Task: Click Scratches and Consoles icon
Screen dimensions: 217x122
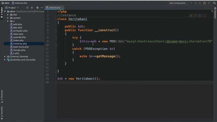Action: click(8, 60)
